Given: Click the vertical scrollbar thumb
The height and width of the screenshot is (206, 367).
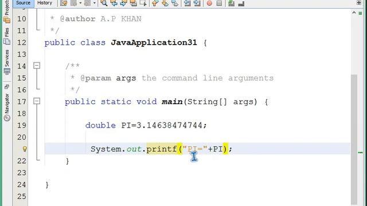Looking at the screenshot, I should coord(354,139).
